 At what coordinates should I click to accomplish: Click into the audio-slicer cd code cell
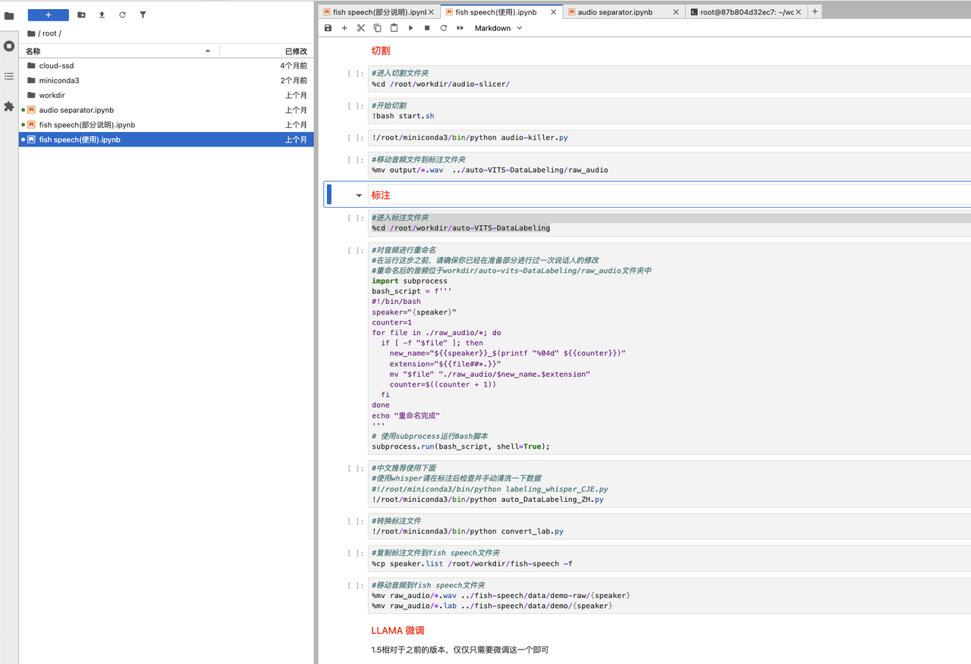669,79
